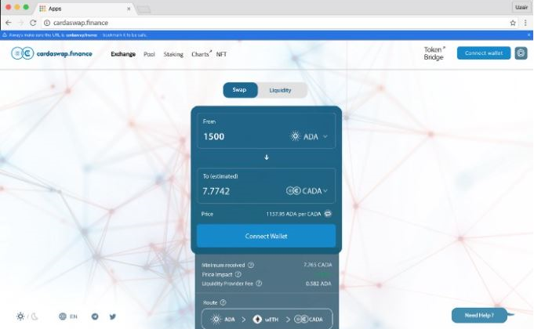Click the swap direction arrow between From and To
The width and height of the screenshot is (534, 329).
[267, 157]
